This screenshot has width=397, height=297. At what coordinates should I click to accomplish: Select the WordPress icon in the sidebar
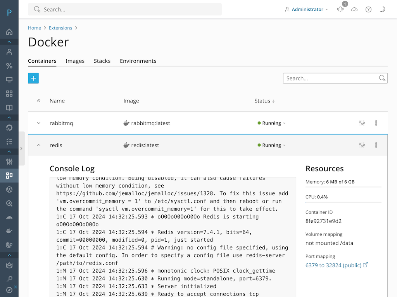(x=9, y=189)
